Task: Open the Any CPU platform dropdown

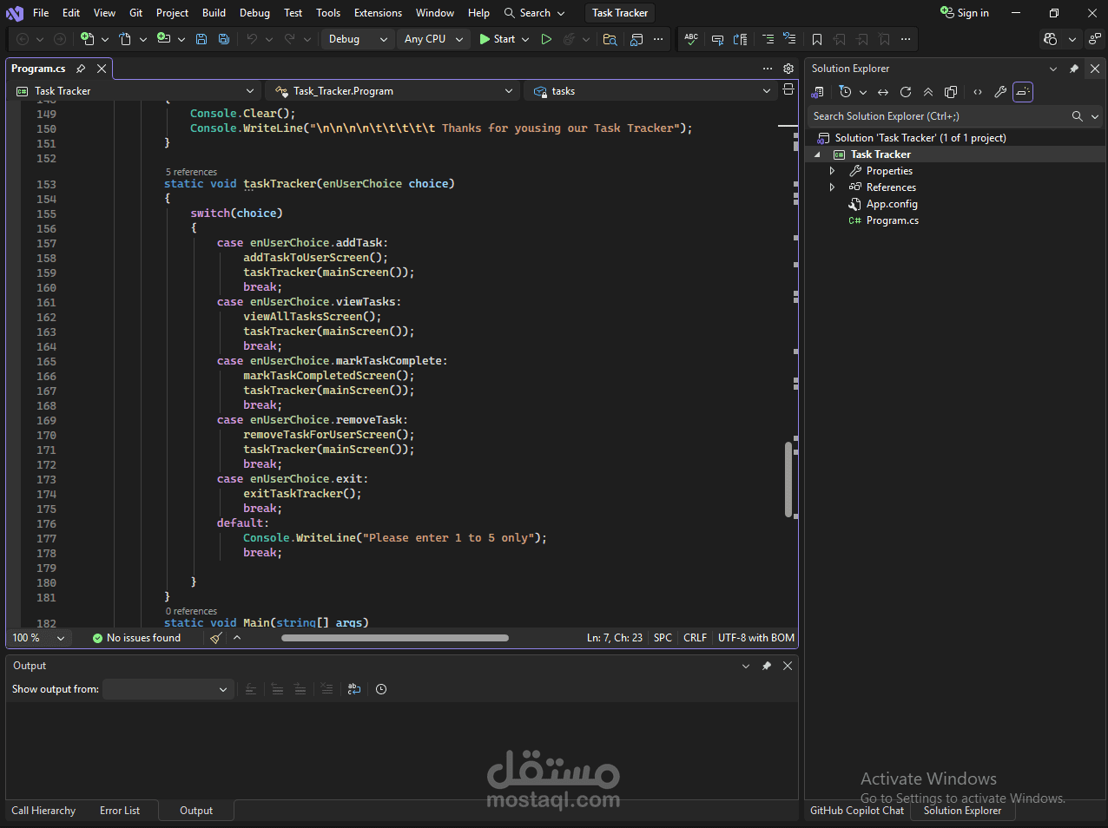Action: click(433, 39)
